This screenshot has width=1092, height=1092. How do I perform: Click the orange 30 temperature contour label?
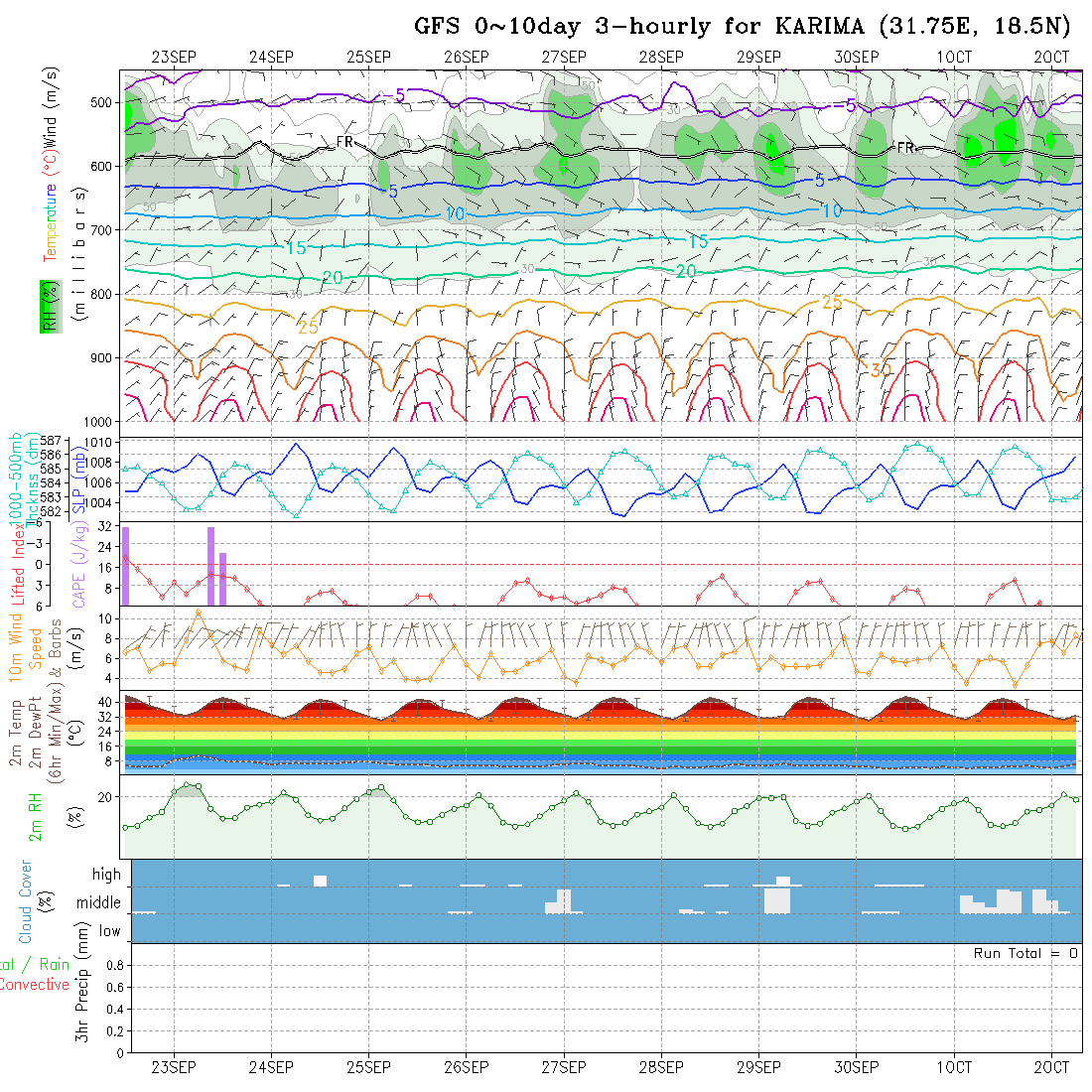coord(880,369)
